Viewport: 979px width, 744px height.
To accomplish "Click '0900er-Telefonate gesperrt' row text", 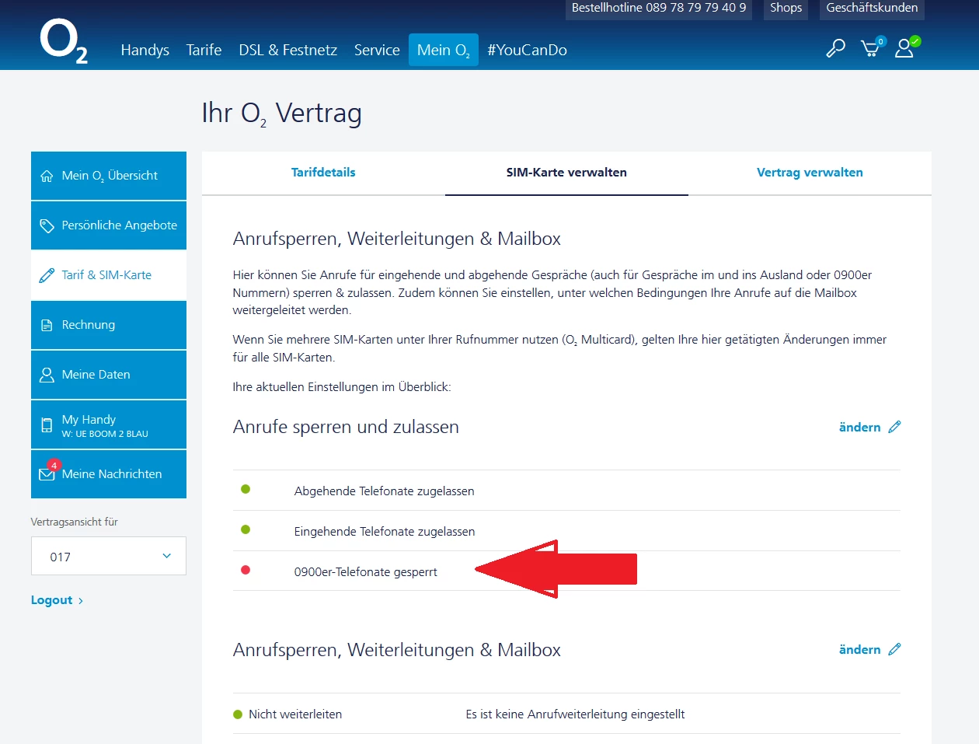I will pyautogui.click(x=365, y=572).
